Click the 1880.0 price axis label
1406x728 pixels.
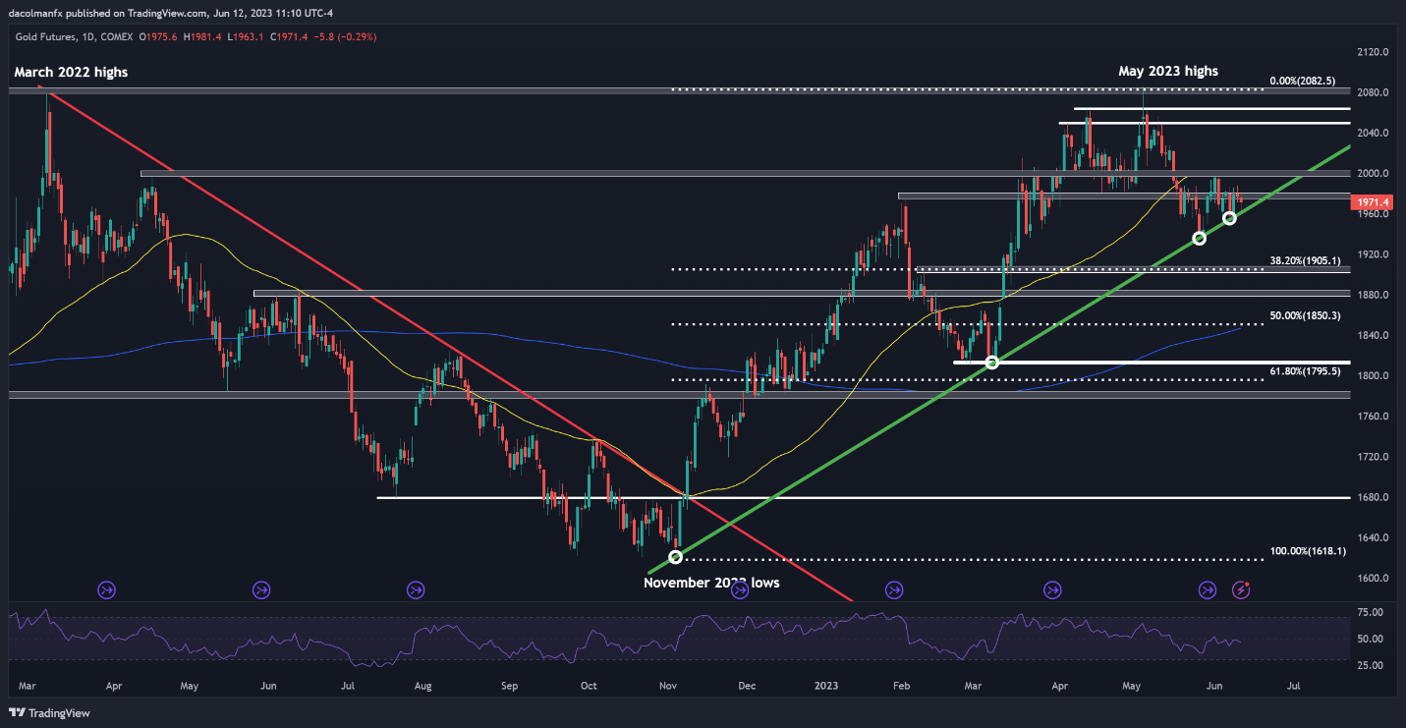1372,295
